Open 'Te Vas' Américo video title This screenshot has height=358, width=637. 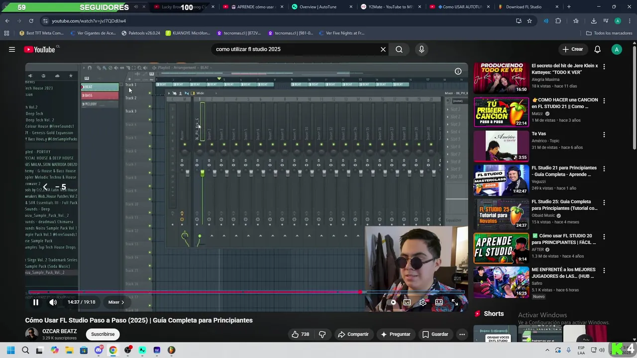point(538,134)
